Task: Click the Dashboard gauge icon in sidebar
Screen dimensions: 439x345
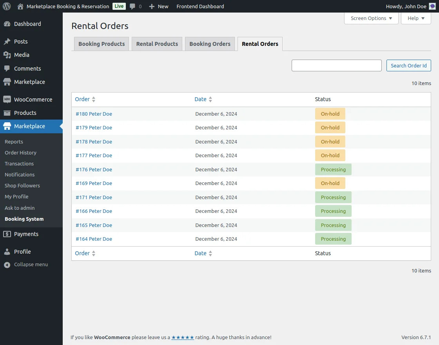Action: click(x=7, y=24)
